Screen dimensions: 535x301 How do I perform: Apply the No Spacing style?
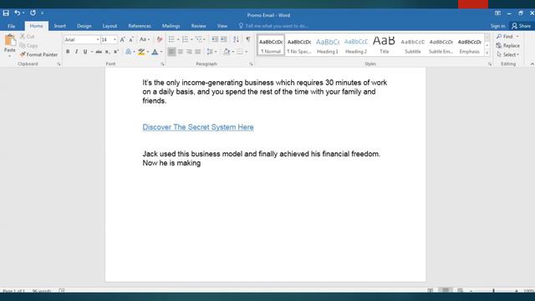tap(299, 45)
